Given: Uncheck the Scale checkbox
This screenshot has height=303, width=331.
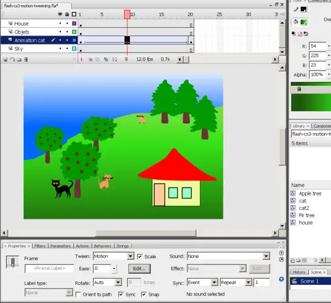Looking at the screenshot, I should pyautogui.click(x=140, y=257).
